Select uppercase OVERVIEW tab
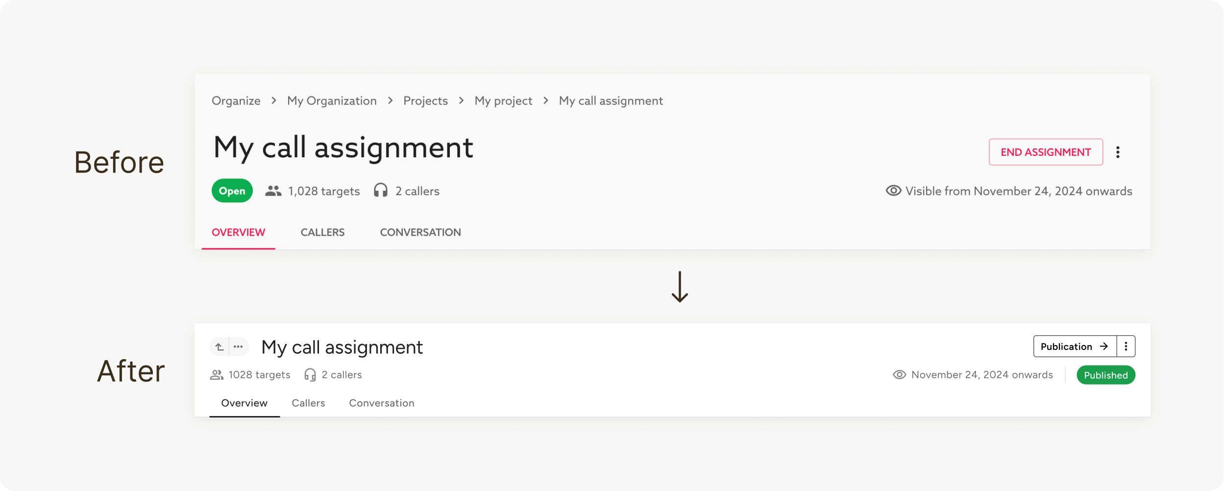Screen dimensions: 1224x491 pyautogui.click(x=238, y=232)
